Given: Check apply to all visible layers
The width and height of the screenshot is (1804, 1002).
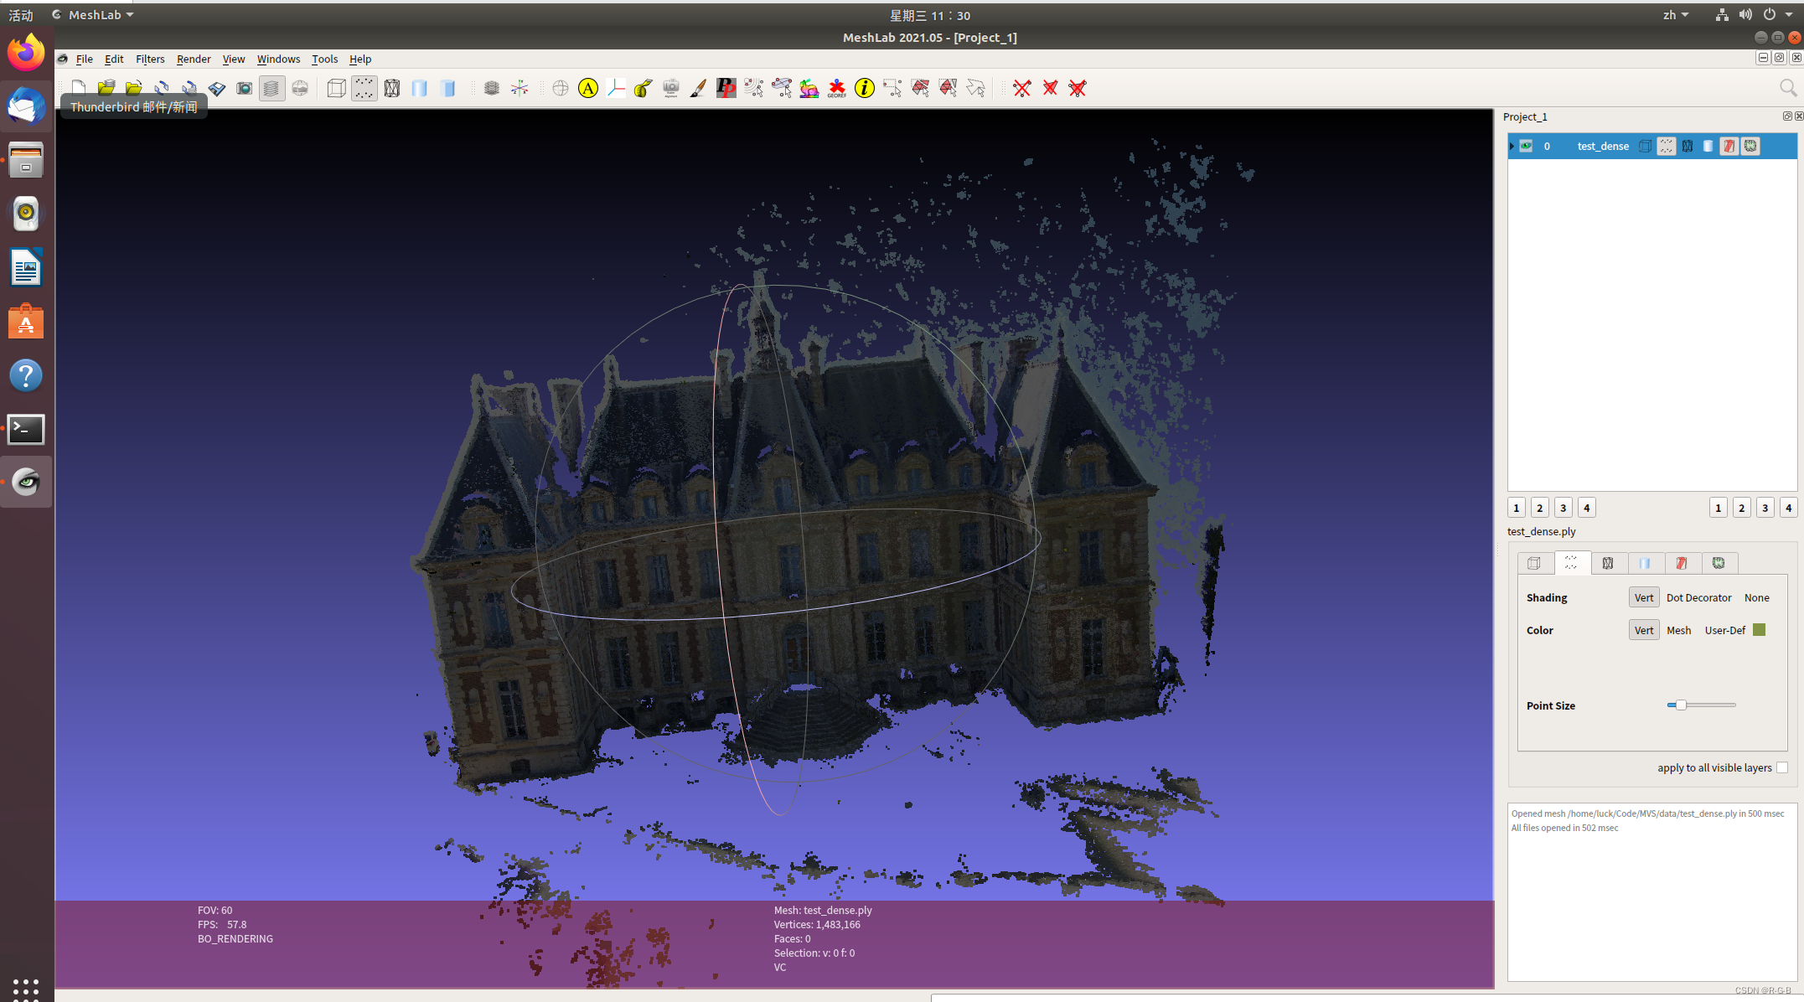Looking at the screenshot, I should [1782, 767].
